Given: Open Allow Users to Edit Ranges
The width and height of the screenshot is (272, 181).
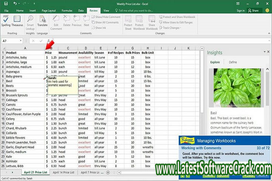Looking at the screenshot, I should (x=176, y=22).
